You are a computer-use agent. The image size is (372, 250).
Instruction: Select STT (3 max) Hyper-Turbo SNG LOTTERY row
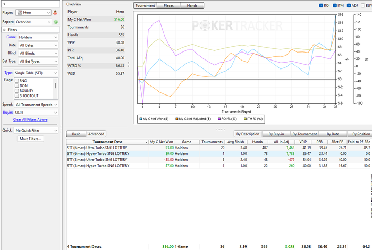click(x=219, y=166)
